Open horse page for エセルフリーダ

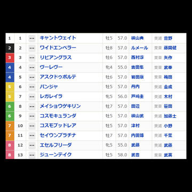pos(56,145)
